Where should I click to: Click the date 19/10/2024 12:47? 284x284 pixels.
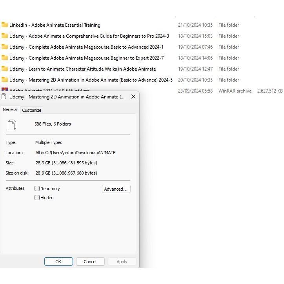[195, 69]
